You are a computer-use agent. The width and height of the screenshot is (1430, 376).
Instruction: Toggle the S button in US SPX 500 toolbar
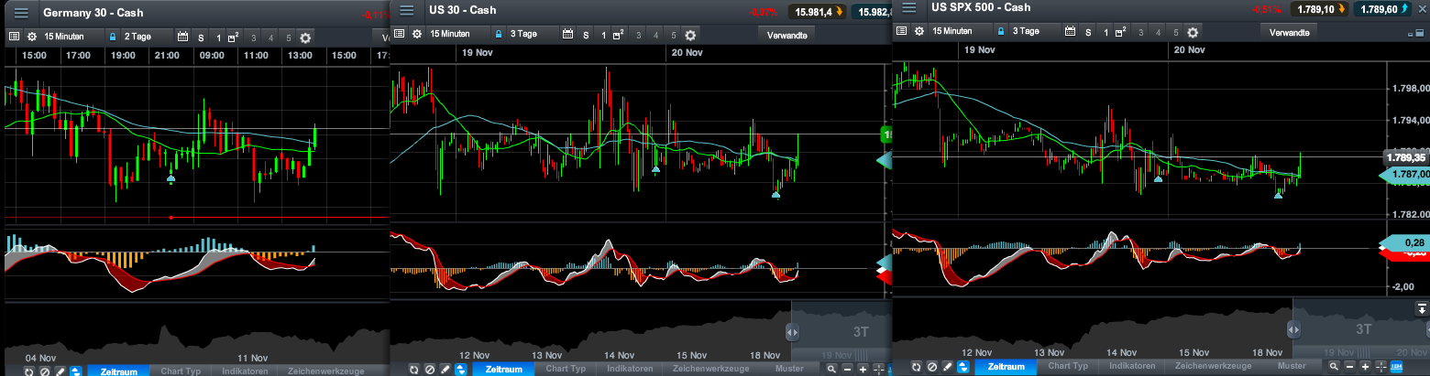point(1089,31)
